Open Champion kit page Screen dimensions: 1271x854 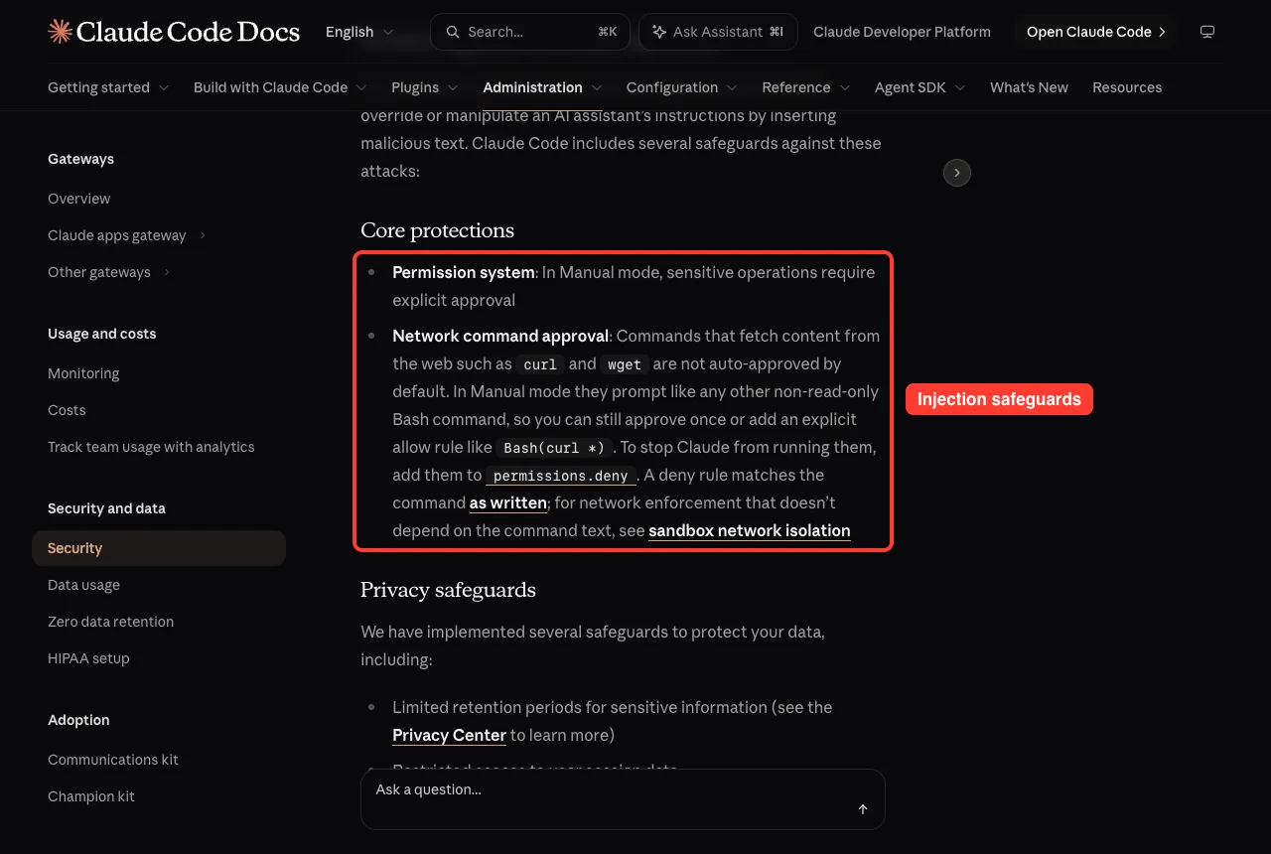(x=91, y=796)
